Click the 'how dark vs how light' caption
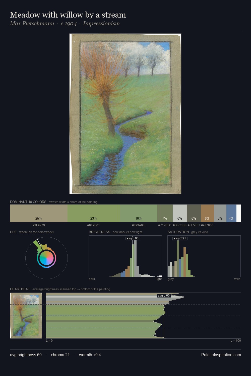Image resolution: width=251 pixels, height=376 pixels. (128, 232)
